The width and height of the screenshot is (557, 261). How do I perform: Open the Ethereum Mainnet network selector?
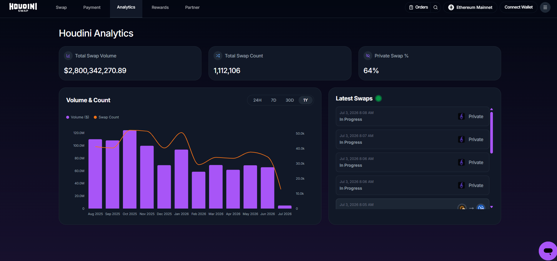pyautogui.click(x=470, y=7)
